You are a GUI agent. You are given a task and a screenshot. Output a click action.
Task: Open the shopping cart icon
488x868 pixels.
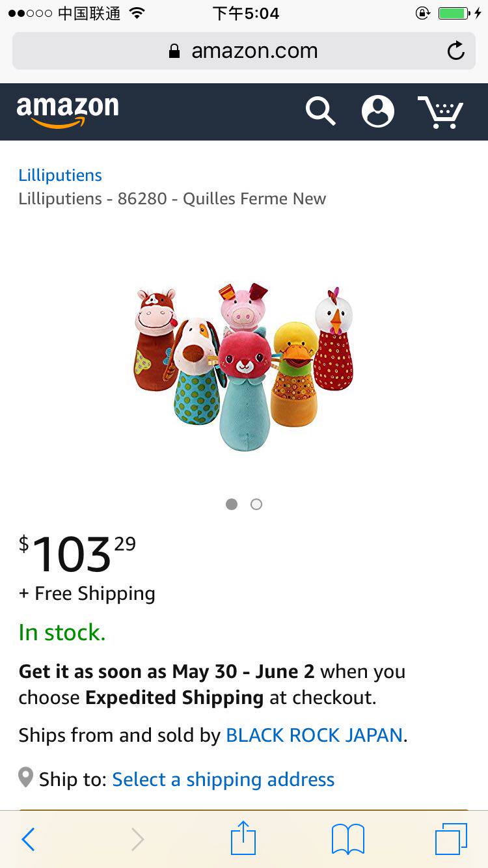[x=441, y=112]
